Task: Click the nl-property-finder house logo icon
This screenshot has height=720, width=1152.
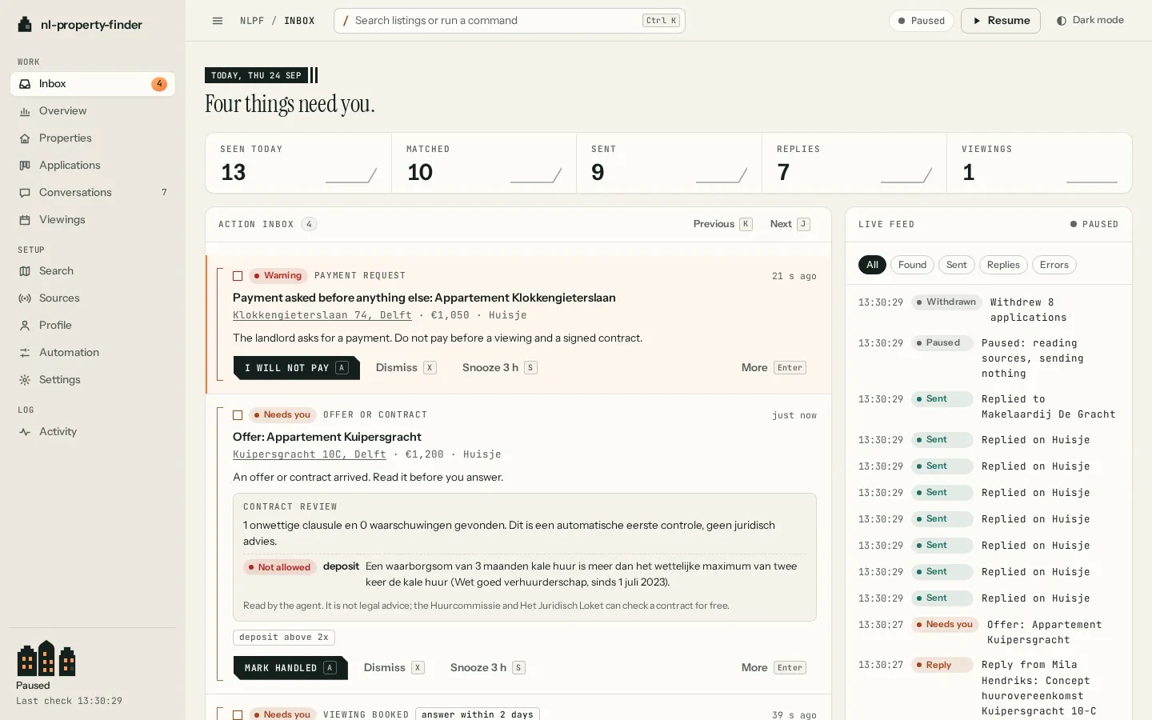Action: (25, 25)
